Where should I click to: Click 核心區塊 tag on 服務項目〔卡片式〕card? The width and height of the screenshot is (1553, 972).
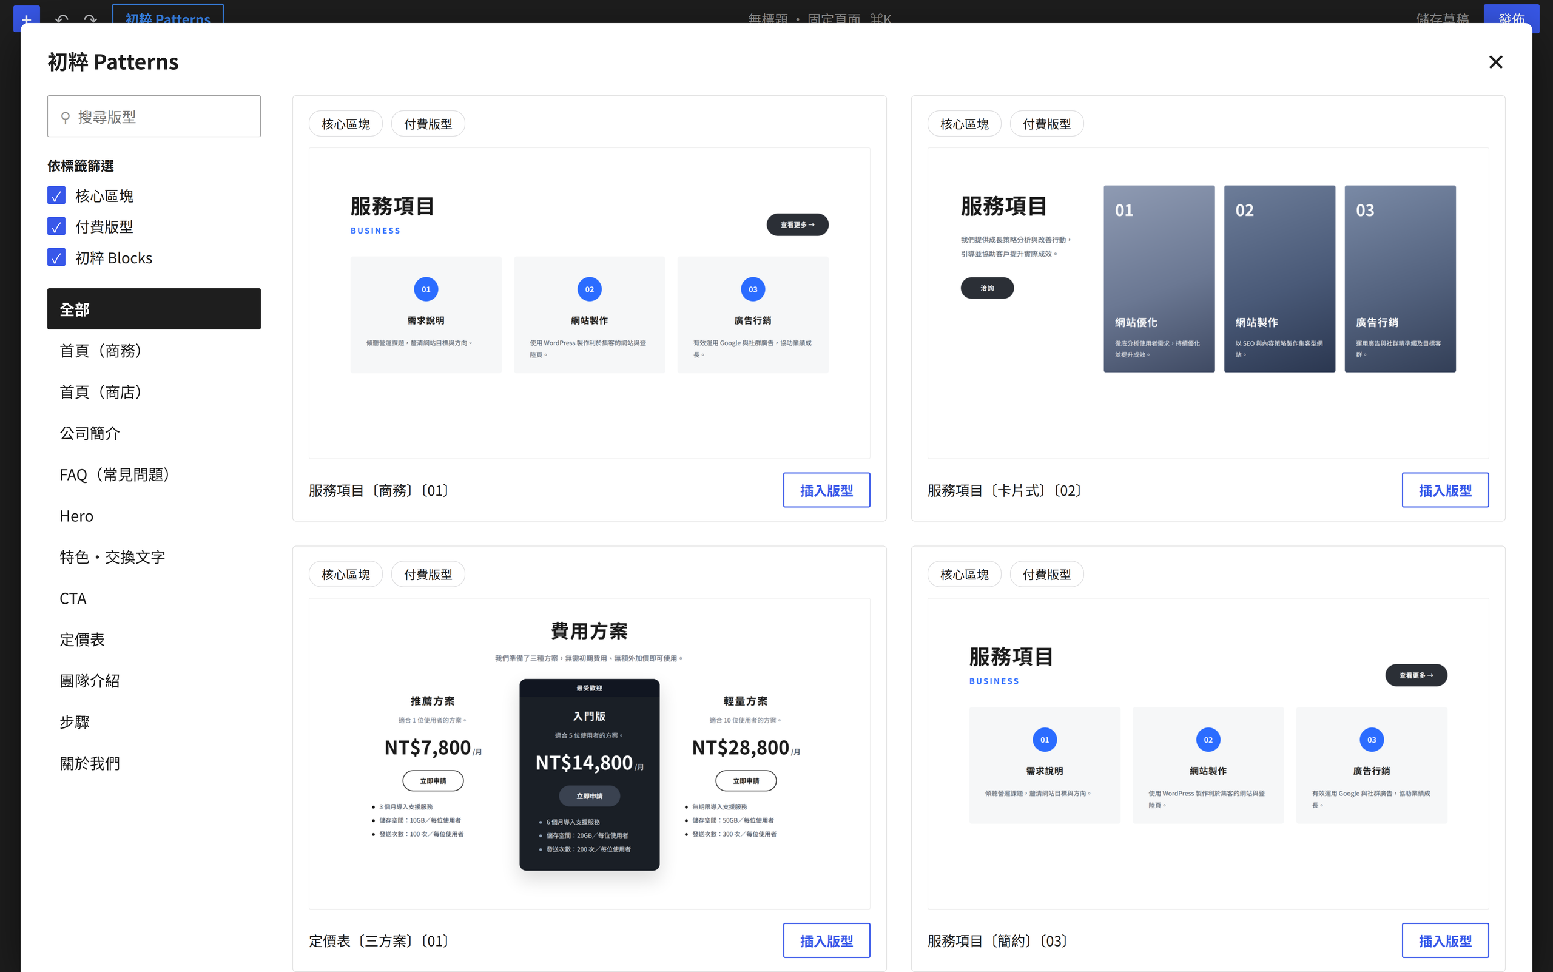click(964, 123)
